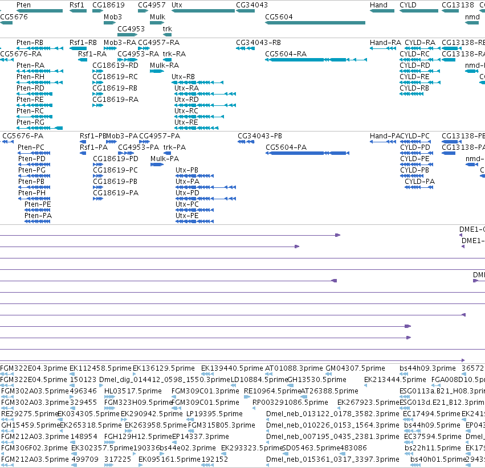Select the CG4953 gene label
This screenshot has width=485, height=468.
(x=131, y=28)
